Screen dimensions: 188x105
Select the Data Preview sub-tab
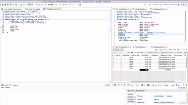118,50
